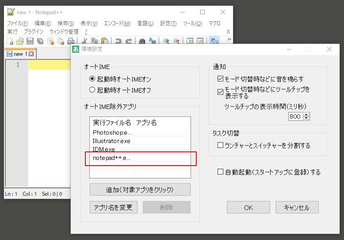Click the Close document toolbar icon
344x240 pixels.
tap(50, 41)
